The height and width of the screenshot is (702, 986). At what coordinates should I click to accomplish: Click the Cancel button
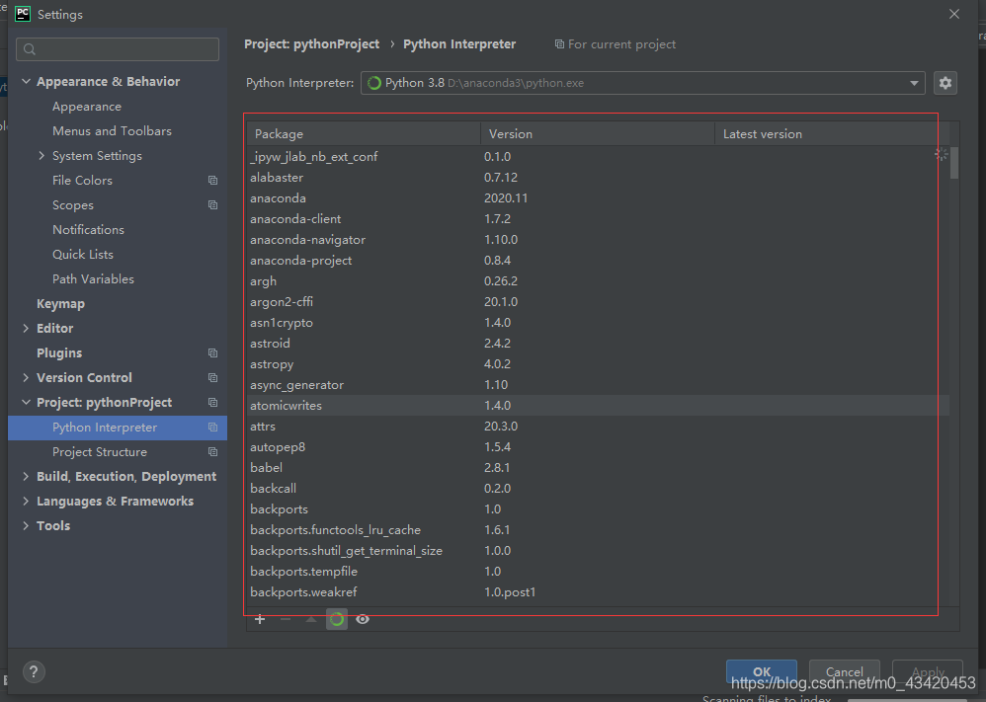(x=844, y=671)
